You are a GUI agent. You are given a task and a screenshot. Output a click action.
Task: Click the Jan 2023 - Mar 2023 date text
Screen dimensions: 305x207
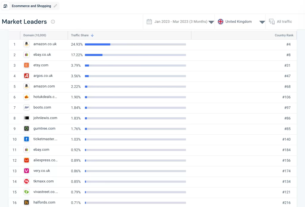[x=181, y=22]
